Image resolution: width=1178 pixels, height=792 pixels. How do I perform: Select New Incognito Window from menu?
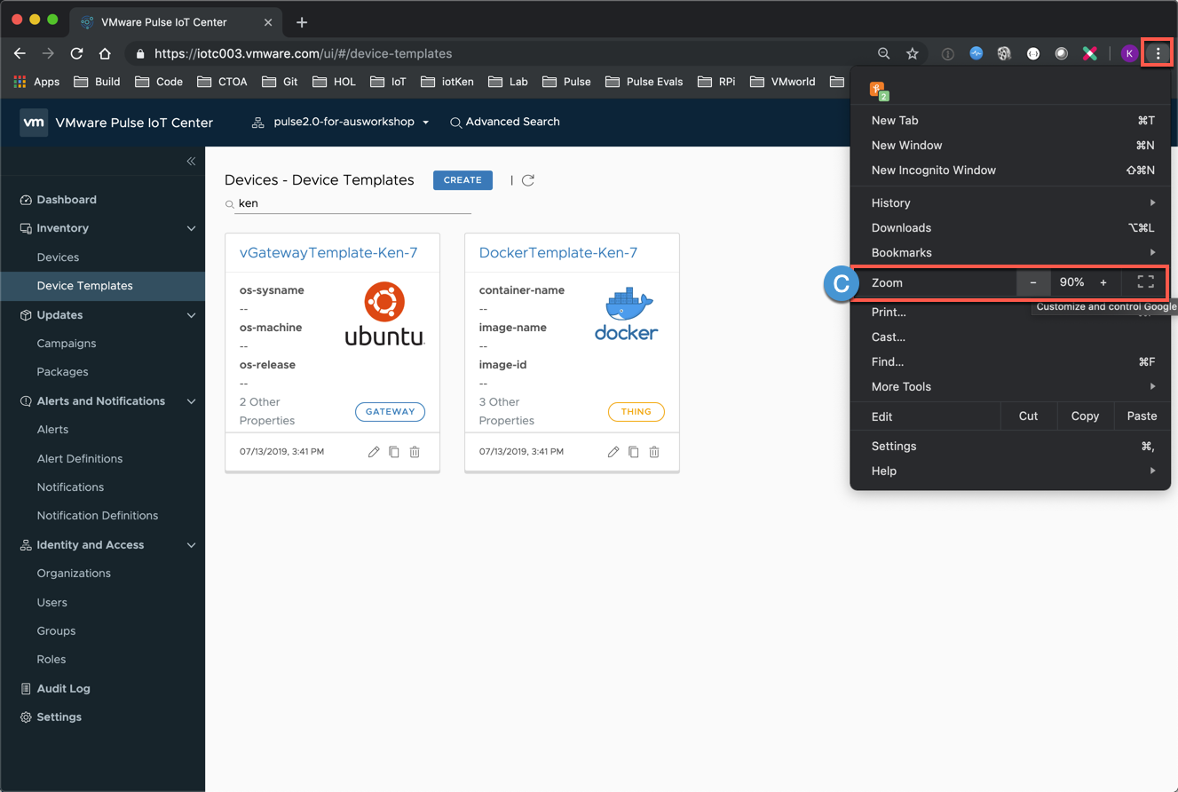(x=934, y=170)
